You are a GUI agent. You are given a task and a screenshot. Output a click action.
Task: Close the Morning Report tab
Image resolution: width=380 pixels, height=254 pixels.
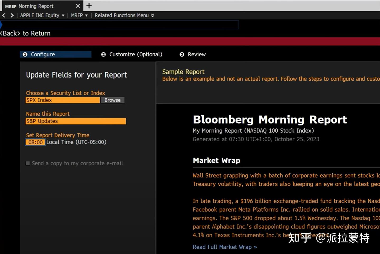[x=78, y=6]
